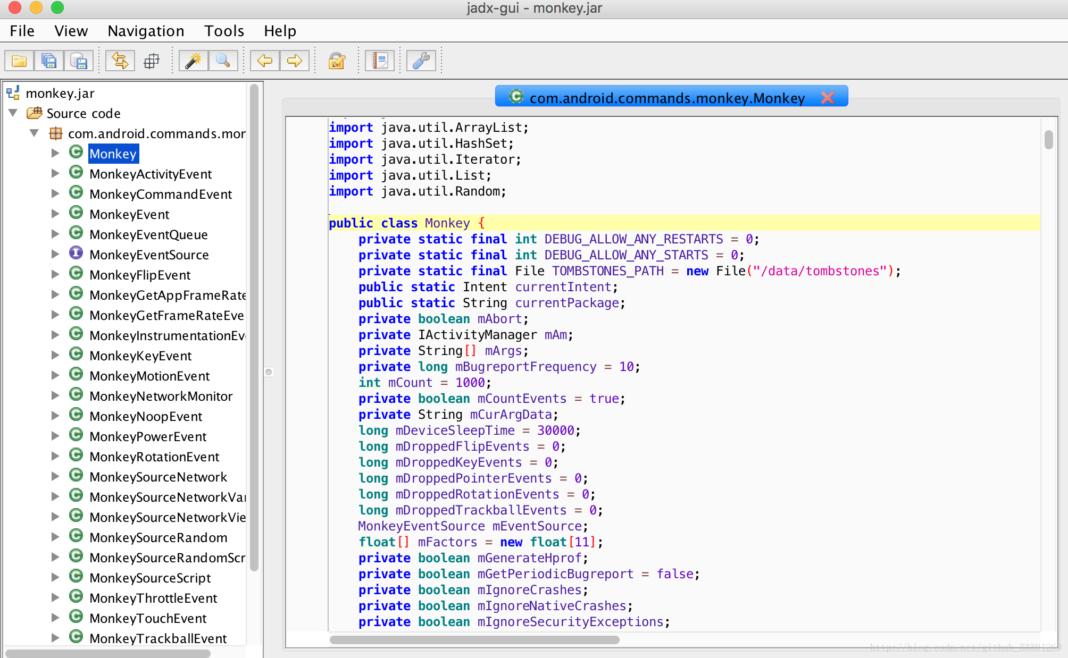1068x658 pixels.
Task: Click the Export Gradle project icon
Action: tap(79, 61)
